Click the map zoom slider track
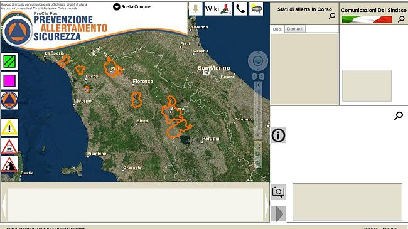This screenshot has height=229, width=408. [x=258, y=110]
